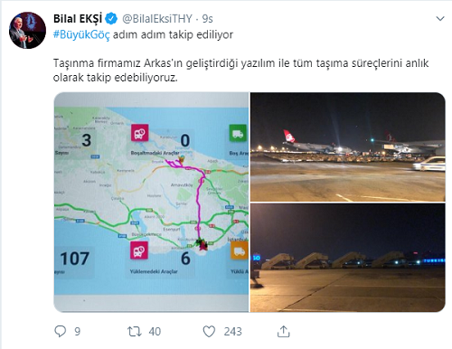Open Bilal EKŞİ profile name
452x349 pixels.
pos(78,19)
